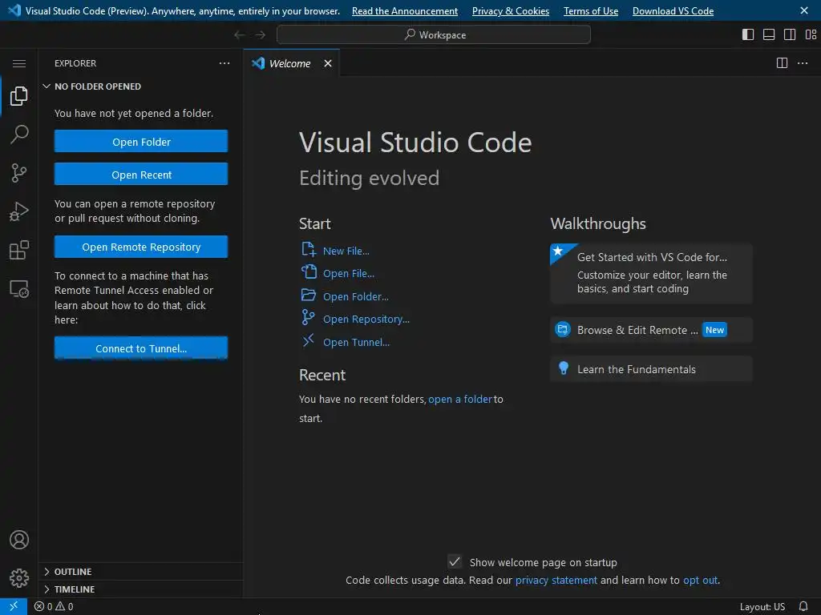Image resolution: width=821 pixels, height=615 pixels.
Task: Open the Run and Debug view
Action: tap(19, 211)
